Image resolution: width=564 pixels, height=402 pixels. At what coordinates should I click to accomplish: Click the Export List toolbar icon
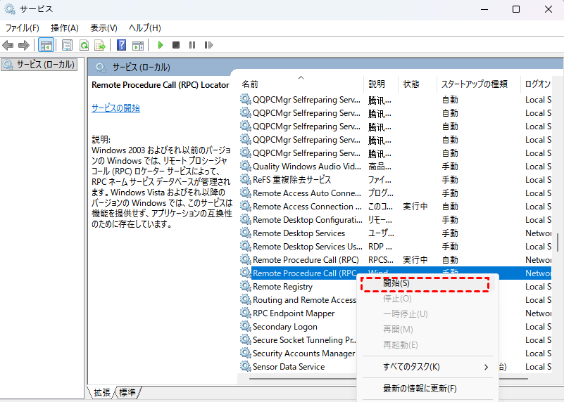point(100,45)
